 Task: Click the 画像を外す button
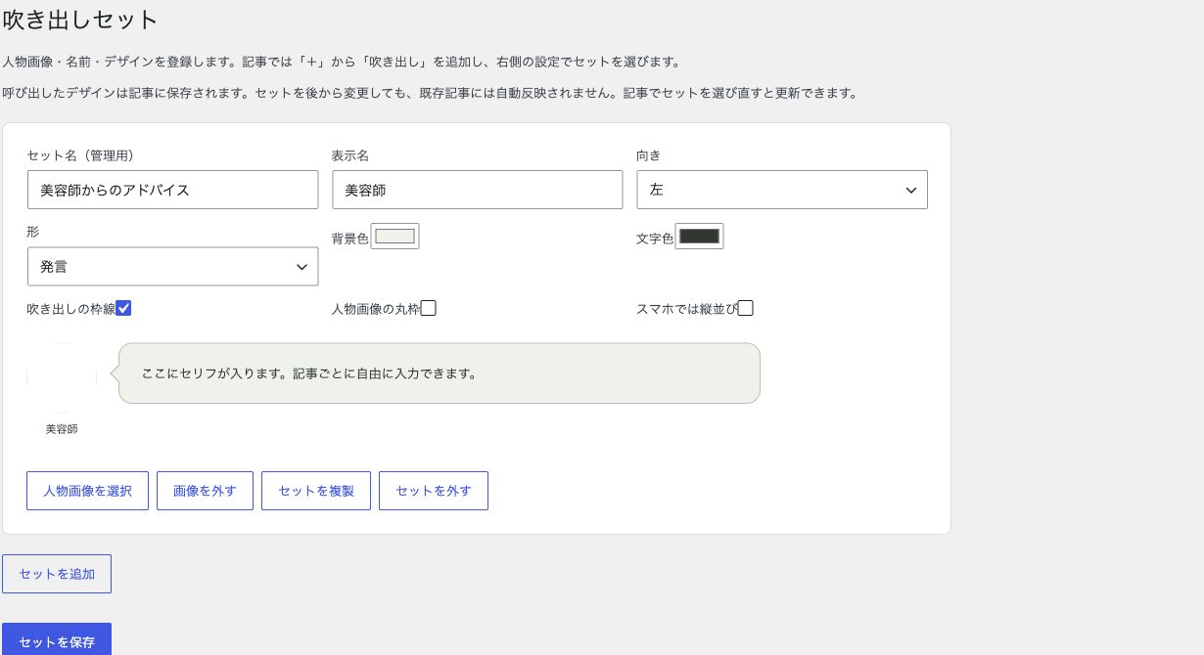(x=205, y=491)
